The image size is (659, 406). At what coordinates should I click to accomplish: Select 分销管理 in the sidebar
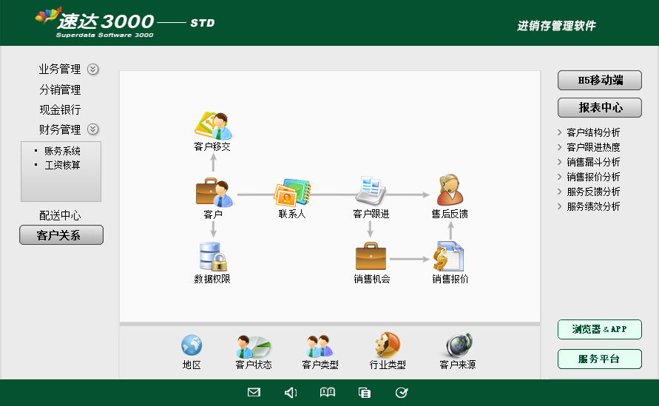(60, 89)
